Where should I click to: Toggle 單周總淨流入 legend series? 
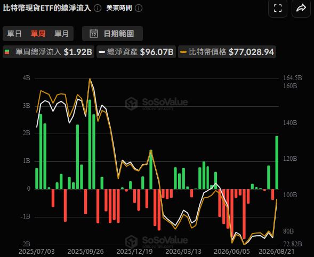click(x=49, y=52)
